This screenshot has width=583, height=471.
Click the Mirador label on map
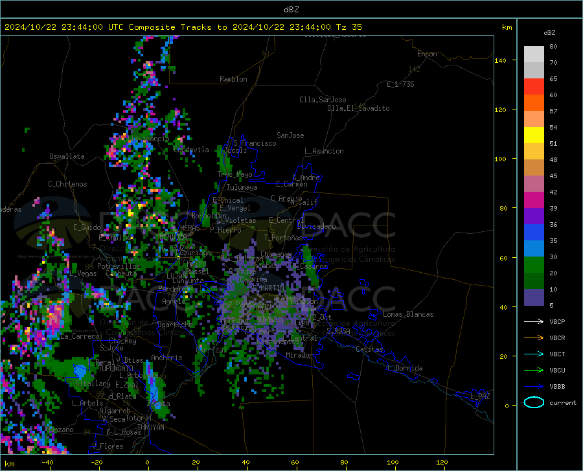[x=299, y=355]
